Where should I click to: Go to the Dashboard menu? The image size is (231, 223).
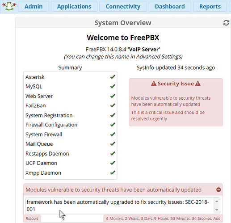(x=170, y=6)
